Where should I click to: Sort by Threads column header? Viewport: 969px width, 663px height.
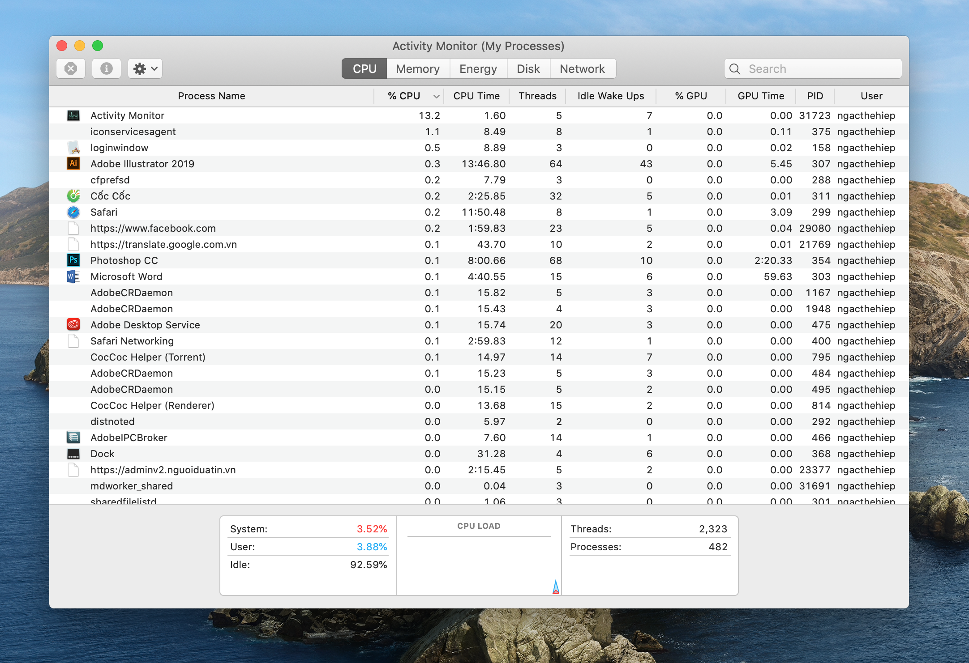[x=537, y=96]
